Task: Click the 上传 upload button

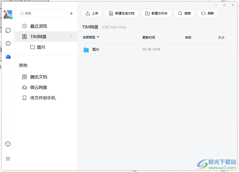Action: [x=92, y=13]
